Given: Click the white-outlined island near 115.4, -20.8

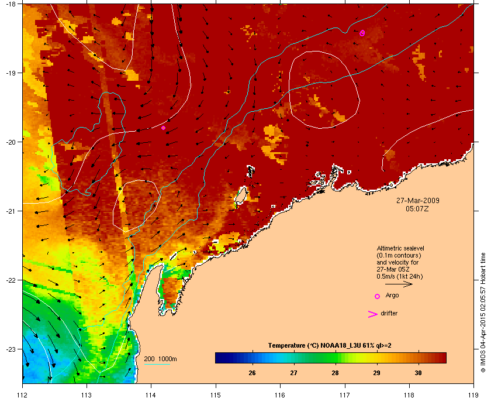Looking at the screenshot, I should coord(241,195).
